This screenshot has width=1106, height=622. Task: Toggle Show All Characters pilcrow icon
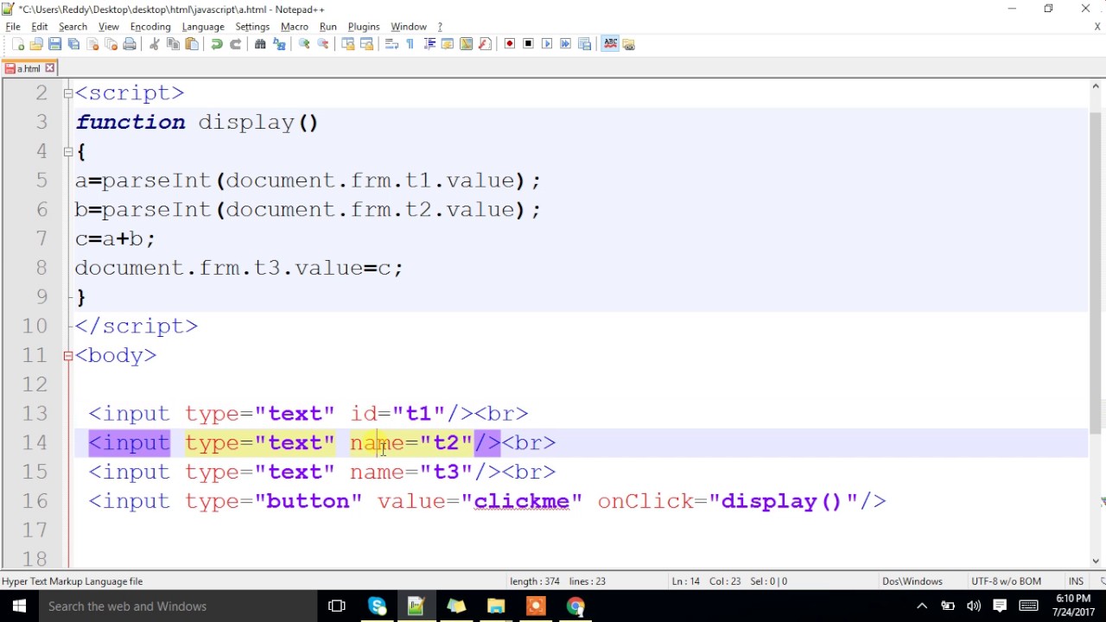[x=410, y=44]
